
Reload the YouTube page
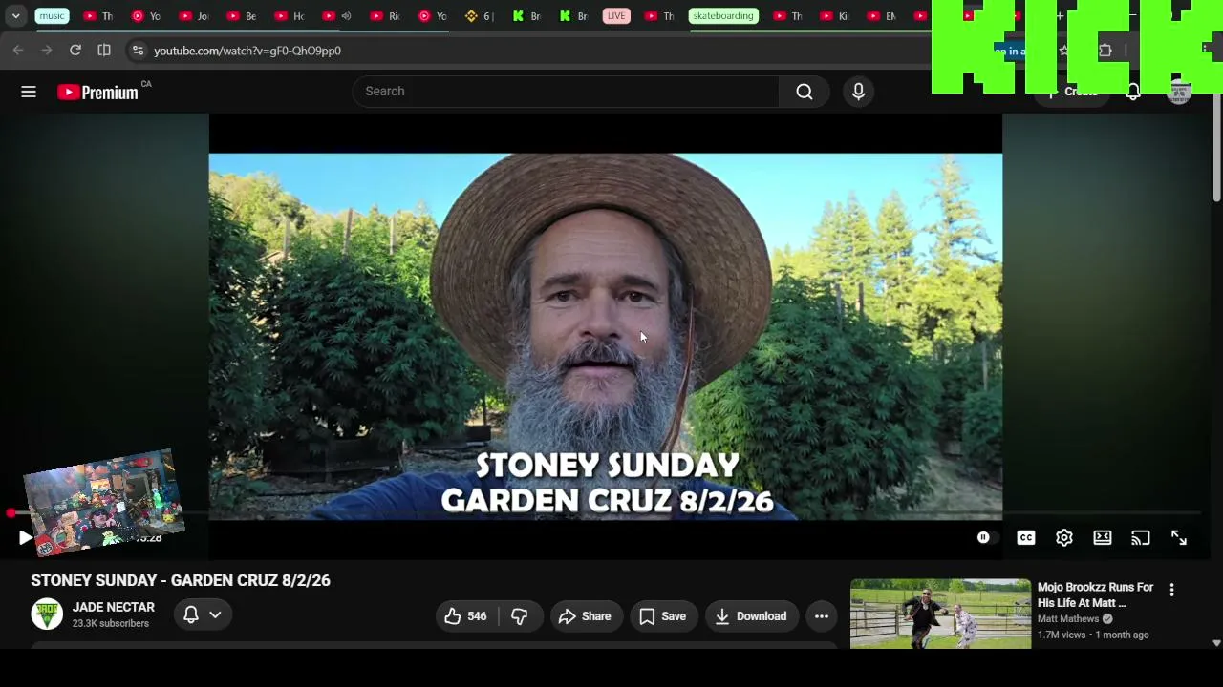click(75, 51)
